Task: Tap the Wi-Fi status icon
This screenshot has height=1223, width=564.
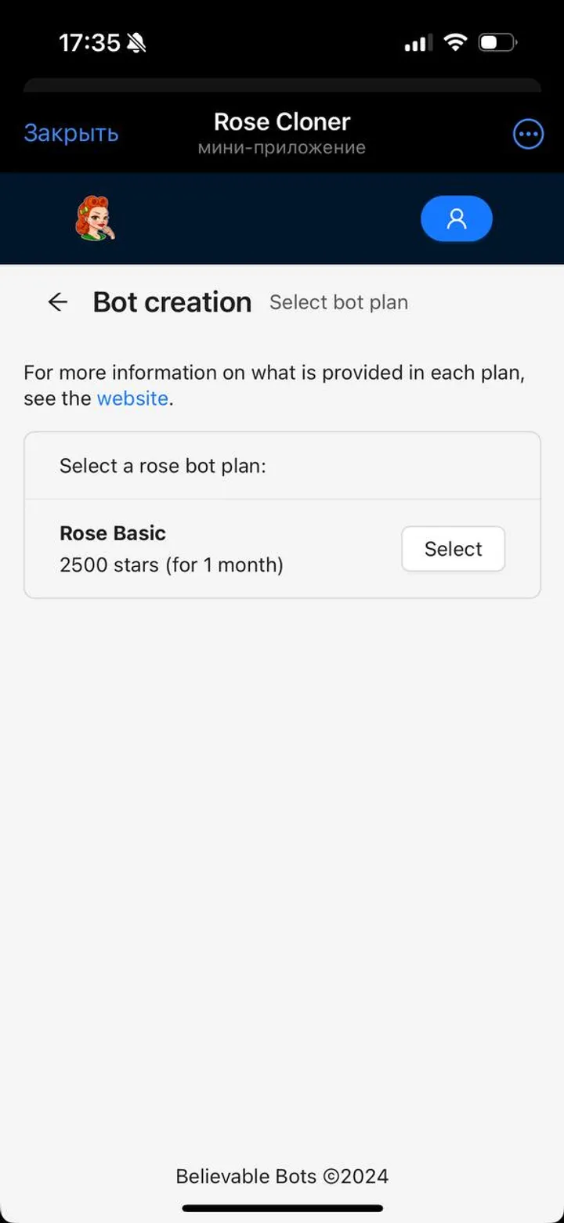Action: [457, 42]
